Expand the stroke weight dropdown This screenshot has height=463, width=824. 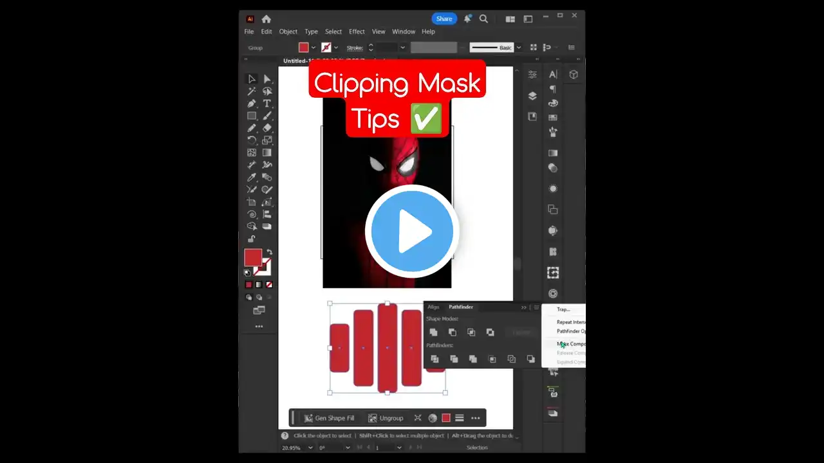[x=402, y=48]
